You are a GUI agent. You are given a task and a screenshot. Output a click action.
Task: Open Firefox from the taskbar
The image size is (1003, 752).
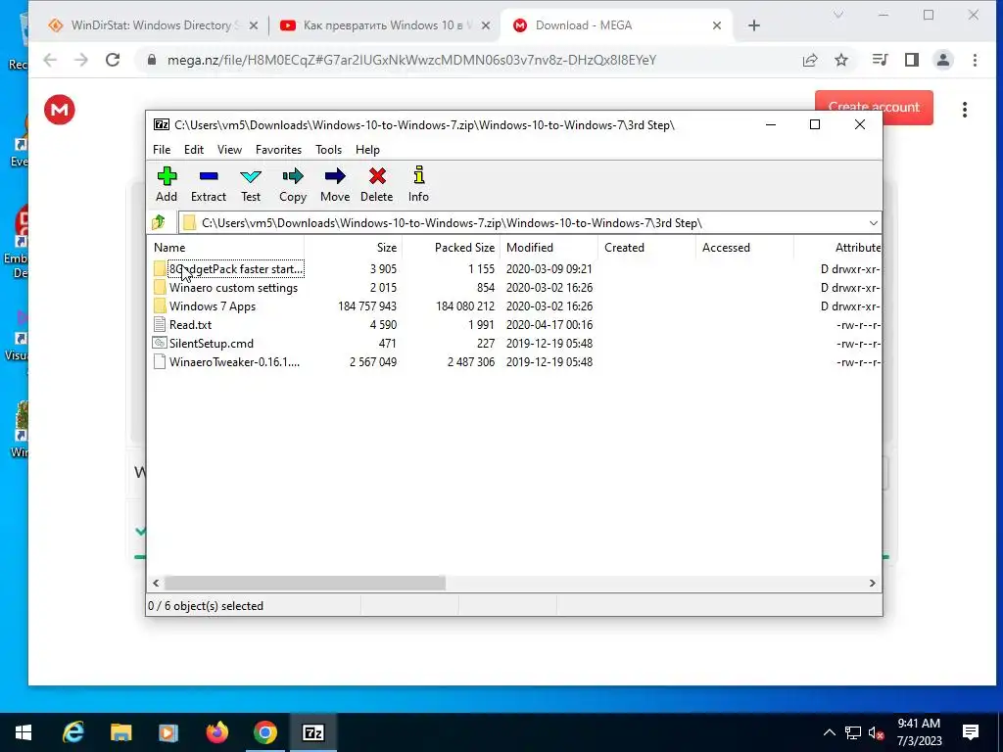[216, 732]
